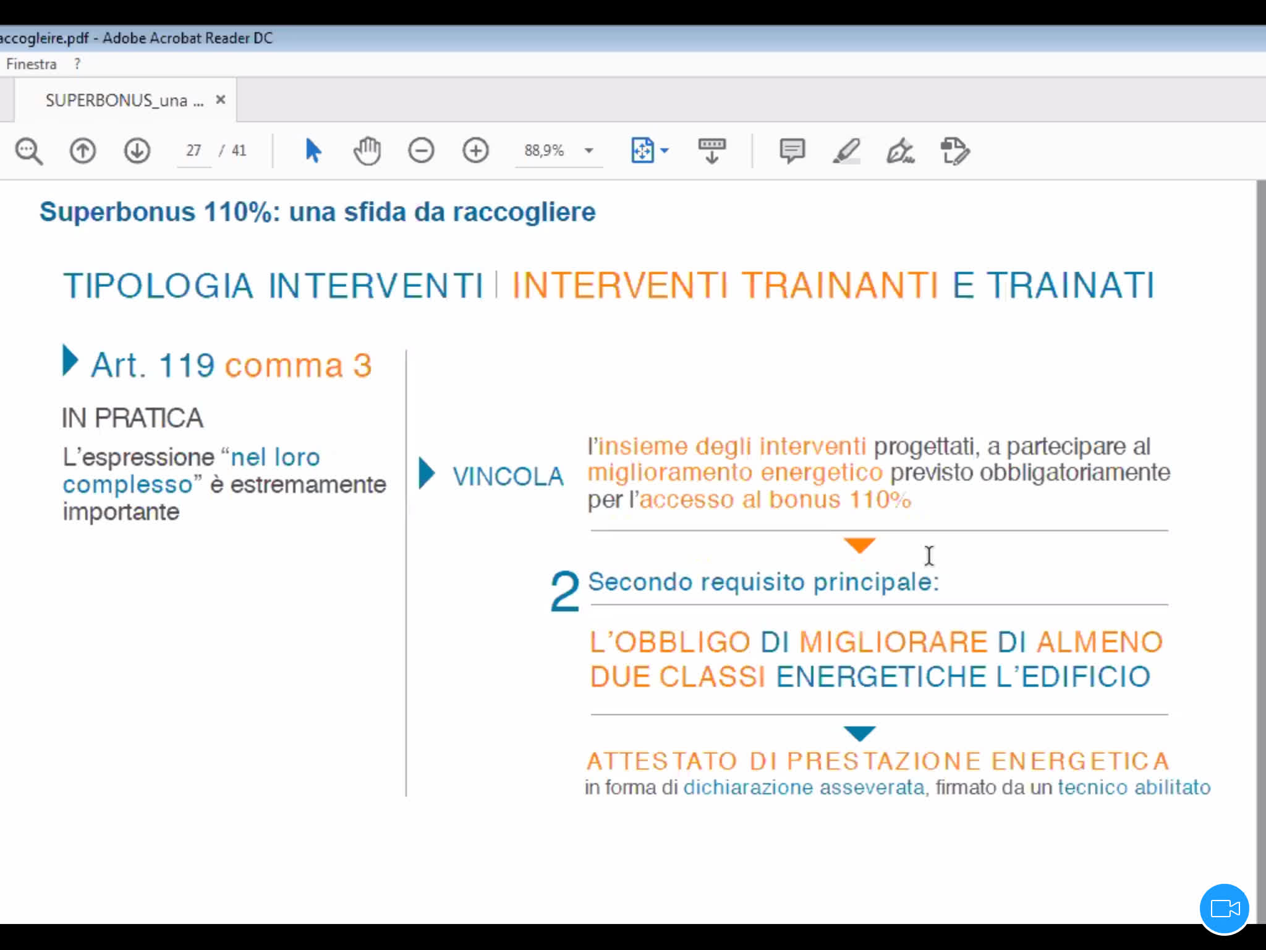The height and width of the screenshot is (950, 1266).
Task: Click the blue video camera button
Action: point(1225,909)
